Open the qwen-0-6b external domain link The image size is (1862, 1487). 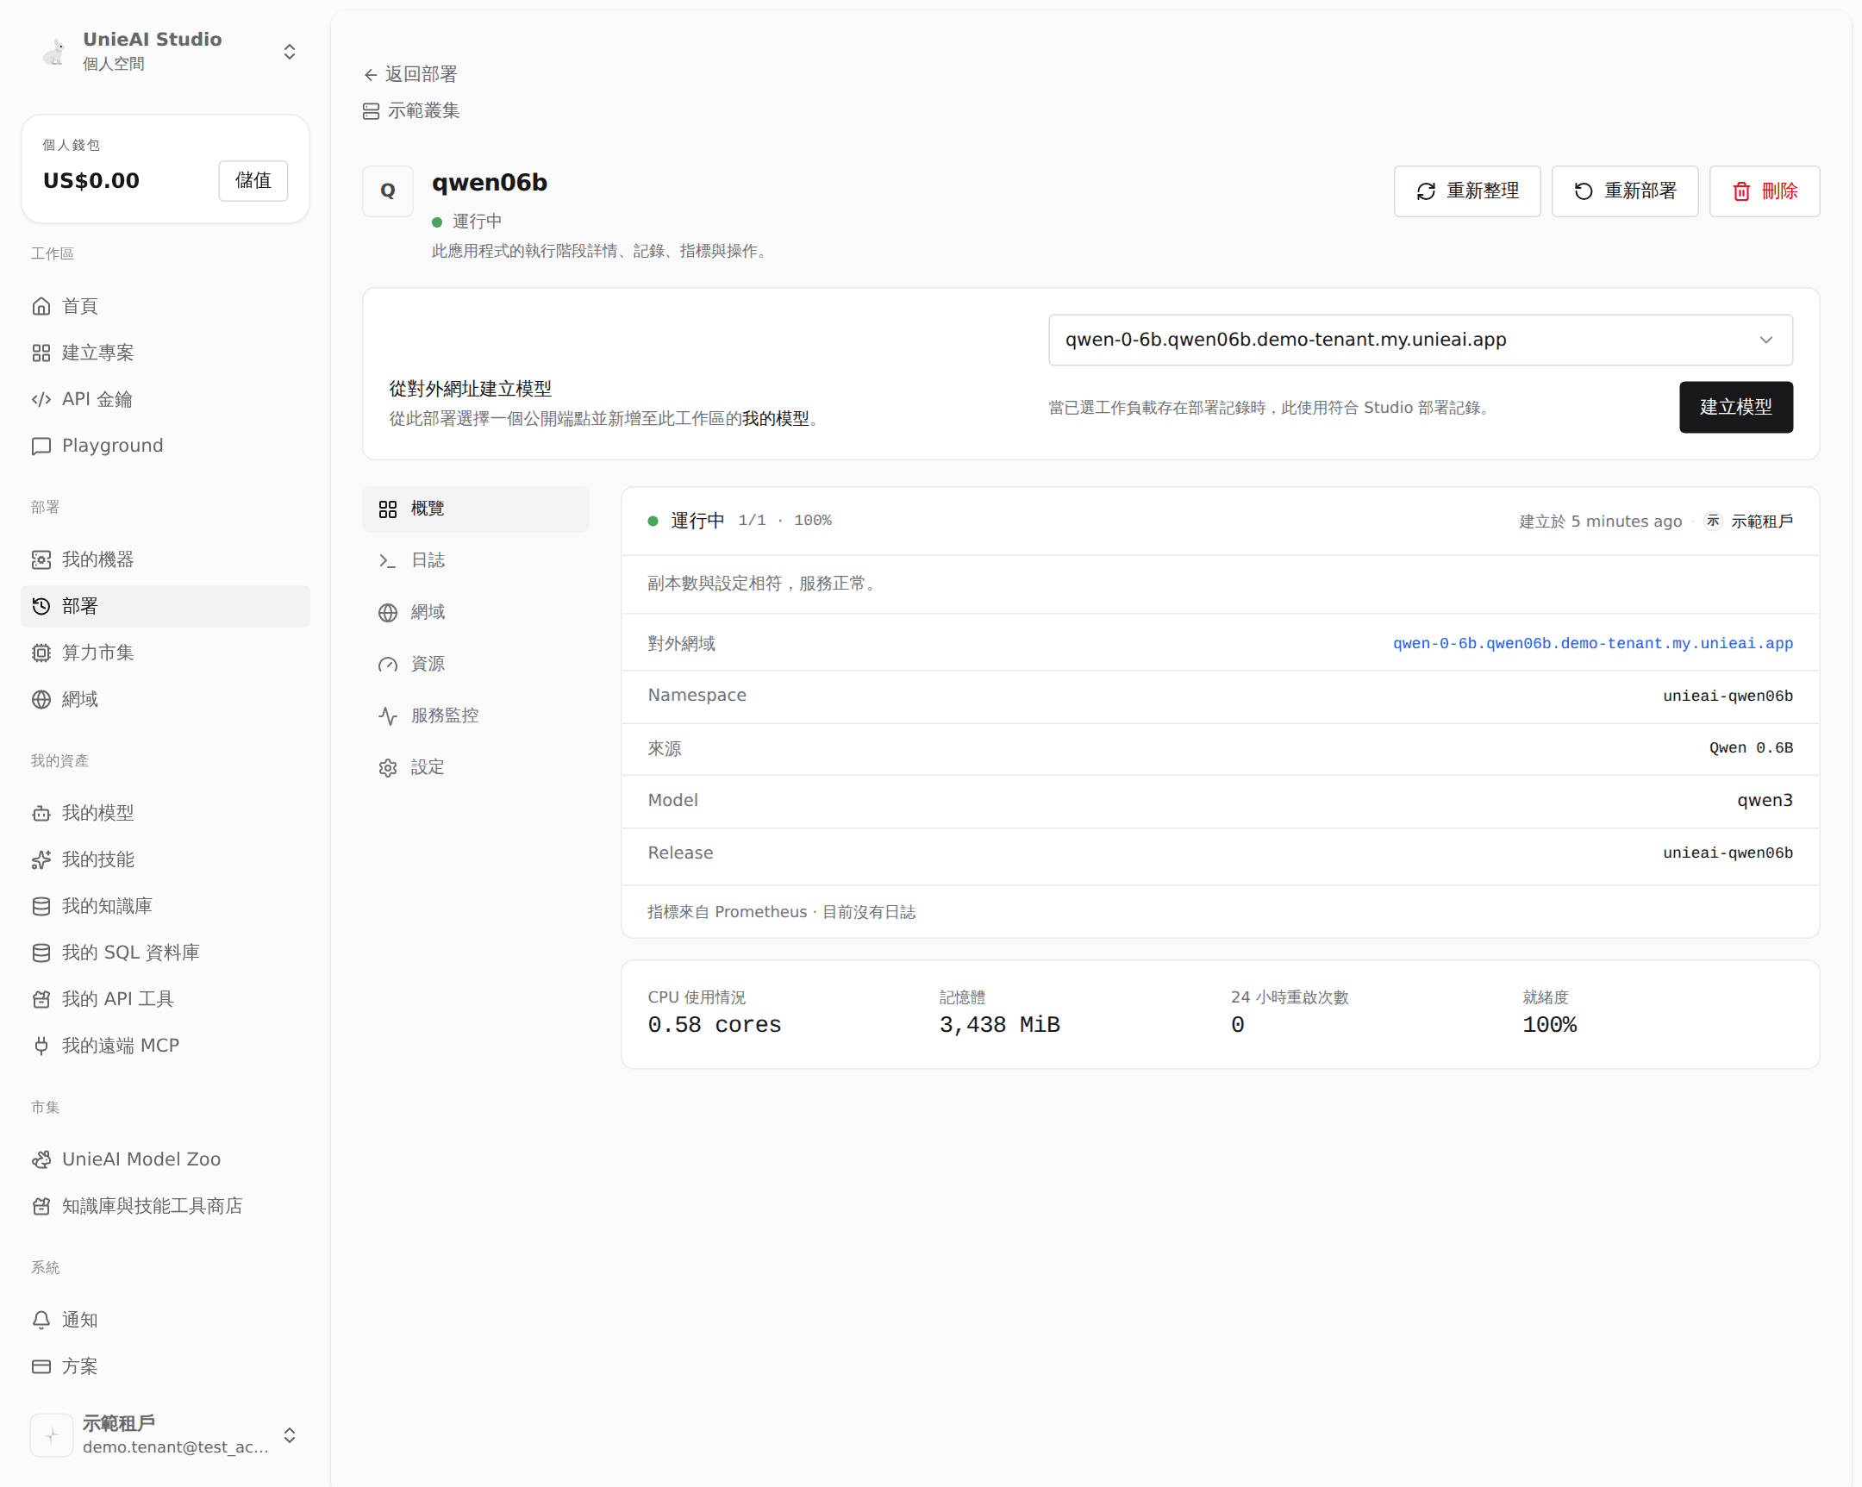[x=1592, y=643]
